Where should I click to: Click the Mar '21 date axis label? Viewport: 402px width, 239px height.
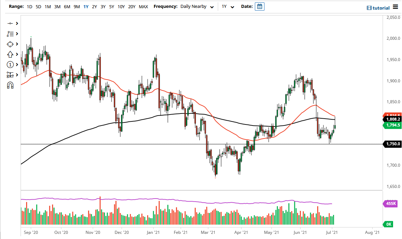(208, 232)
